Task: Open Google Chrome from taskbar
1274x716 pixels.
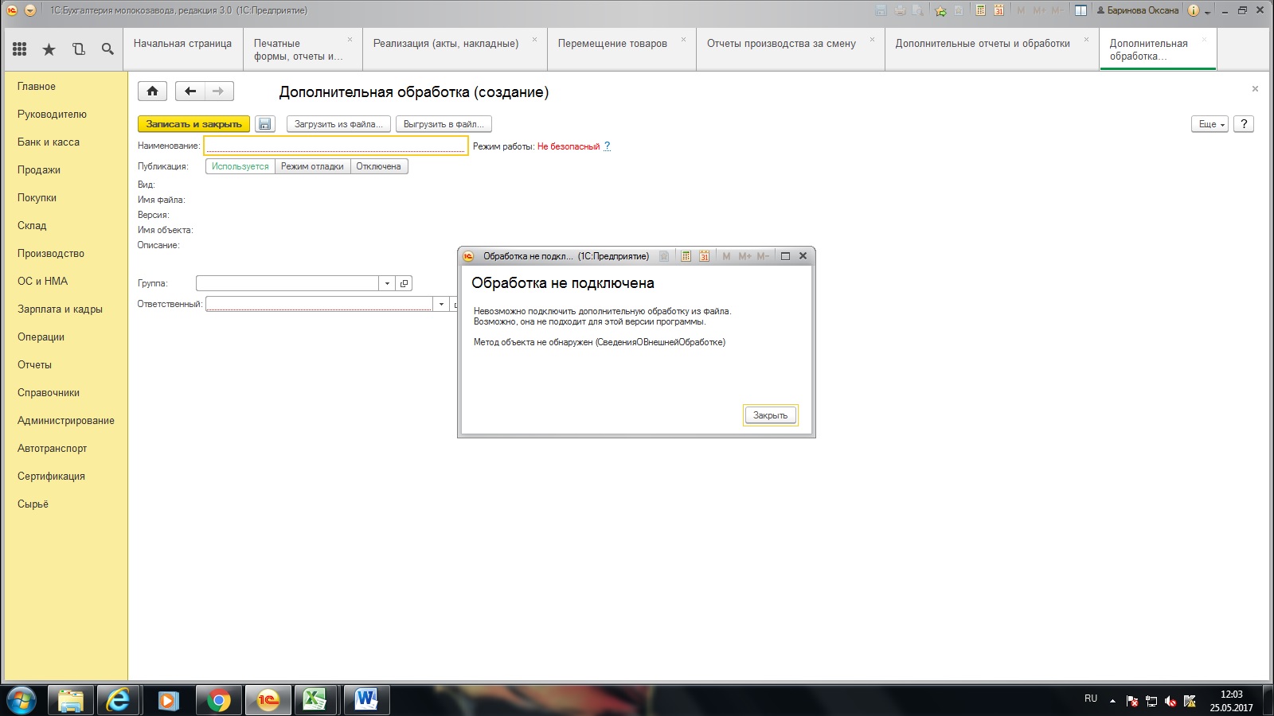Action: tap(217, 700)
